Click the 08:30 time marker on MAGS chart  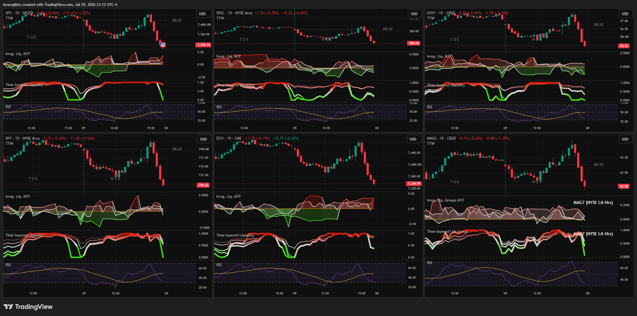599,165
